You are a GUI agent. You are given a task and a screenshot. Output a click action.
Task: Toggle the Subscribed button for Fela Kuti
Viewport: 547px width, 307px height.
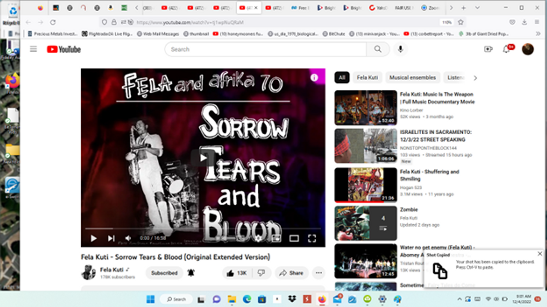[x=164, y=273]
